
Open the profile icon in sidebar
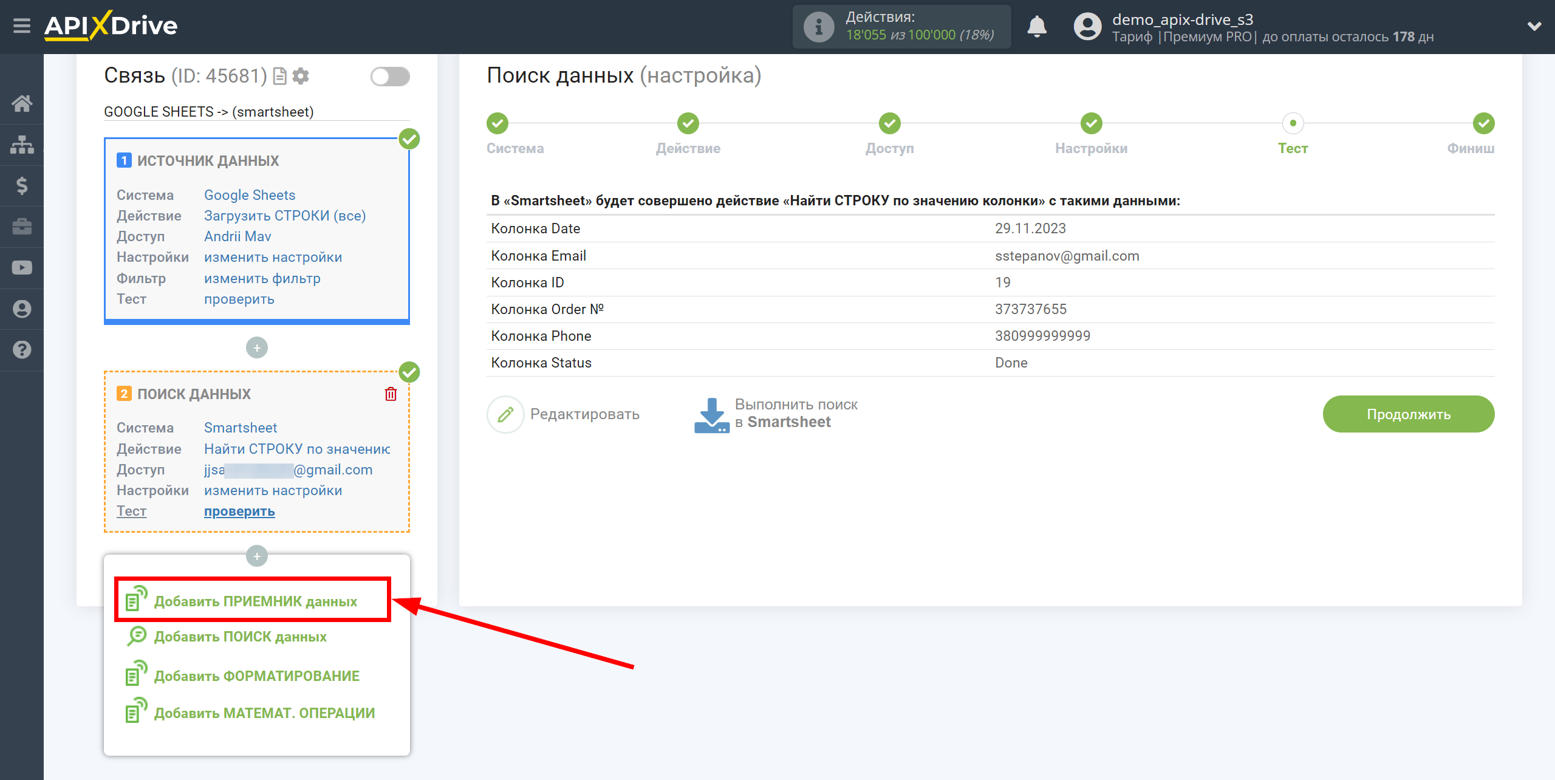click(x=22, y=309)
